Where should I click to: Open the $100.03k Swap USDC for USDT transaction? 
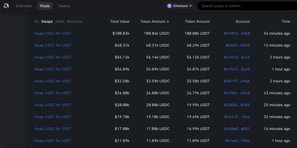[53, 33]
